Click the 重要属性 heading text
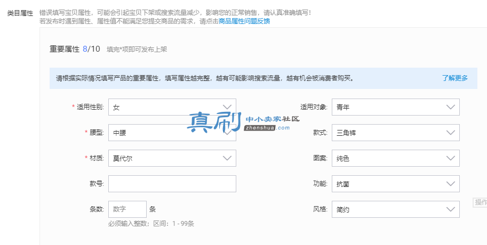 [x=65, y=49]
